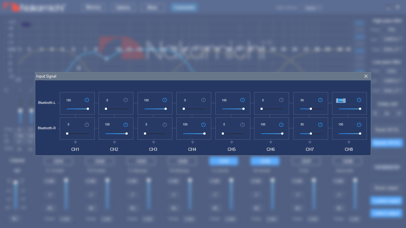Enable Bluetooth-L power for CH4

[203, 100]
